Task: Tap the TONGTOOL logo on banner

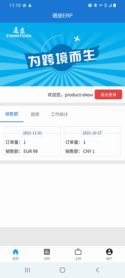Action: 19,32
